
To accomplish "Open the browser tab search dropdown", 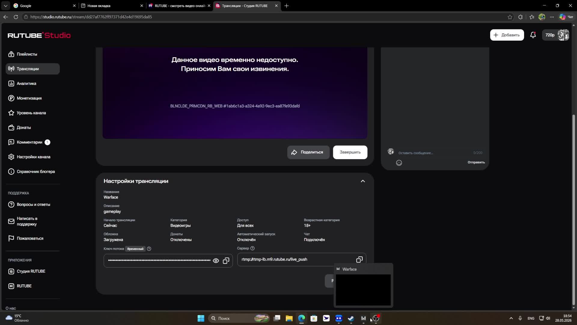I will click(5, 6).
